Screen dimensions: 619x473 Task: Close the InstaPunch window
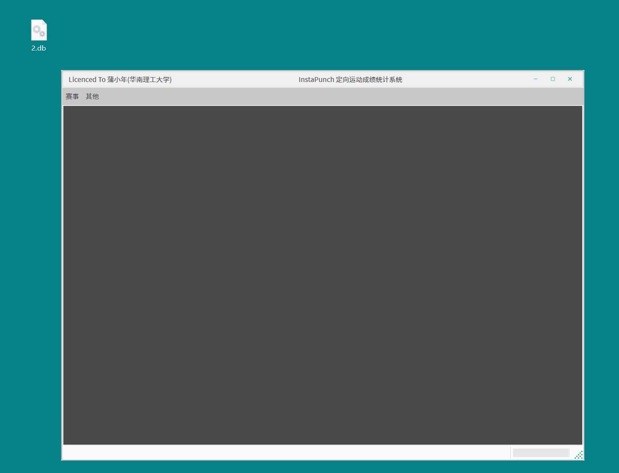point(570,79)
